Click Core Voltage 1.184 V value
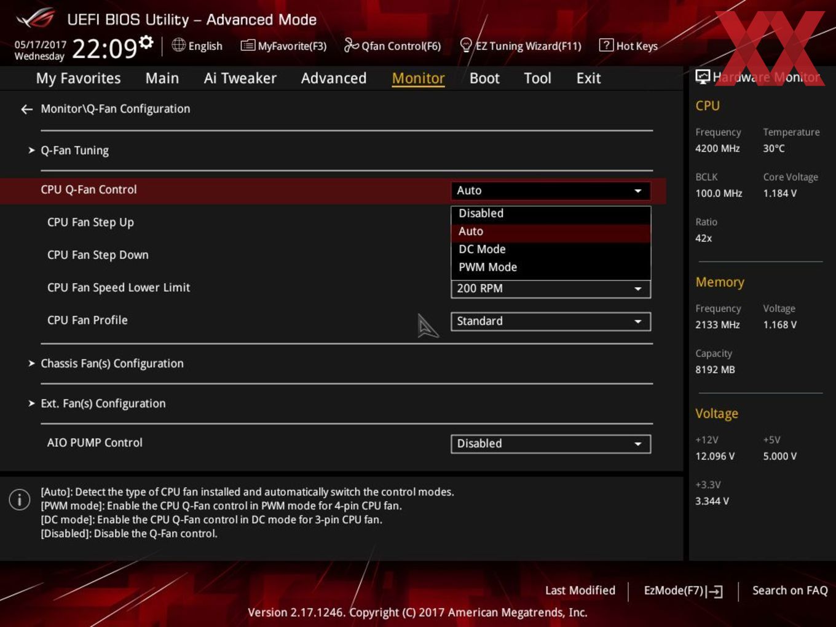The height and width of the screenshot is (627, 836). [779, 193]
